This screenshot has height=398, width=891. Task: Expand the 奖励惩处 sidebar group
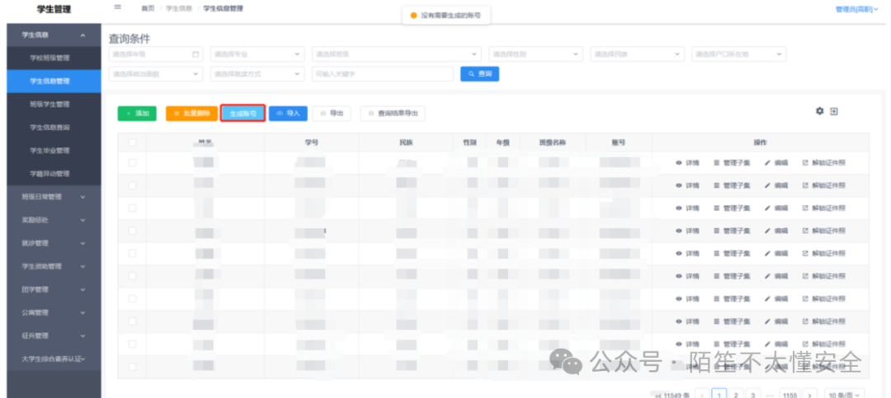click(x=54, y=220)
